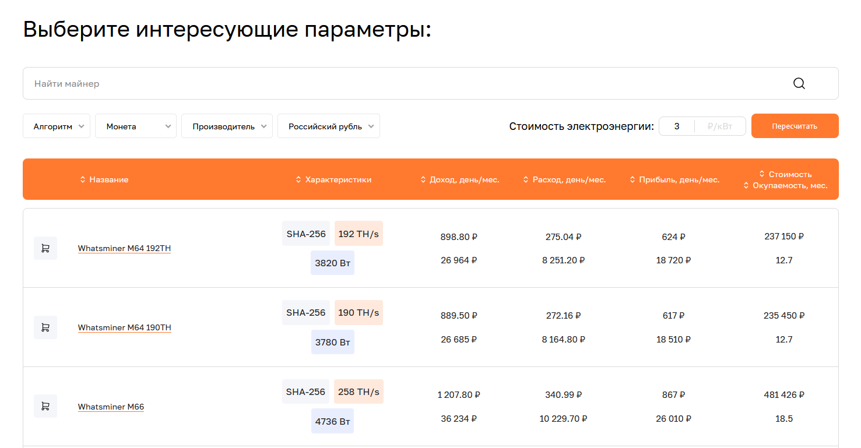Click the 275.04 ₽ daily expense value
861x448 pixels.
click(564, 237)
